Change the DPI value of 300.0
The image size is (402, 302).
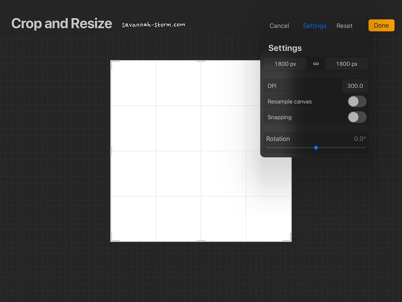355,86
